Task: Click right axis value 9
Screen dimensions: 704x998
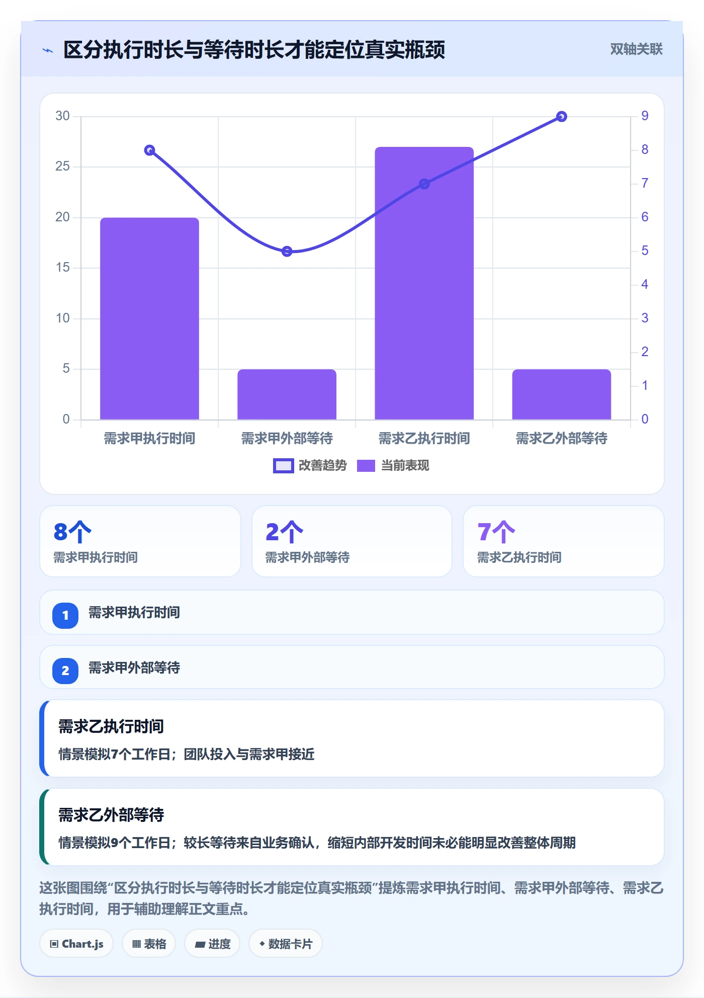Action: [645, 116]
